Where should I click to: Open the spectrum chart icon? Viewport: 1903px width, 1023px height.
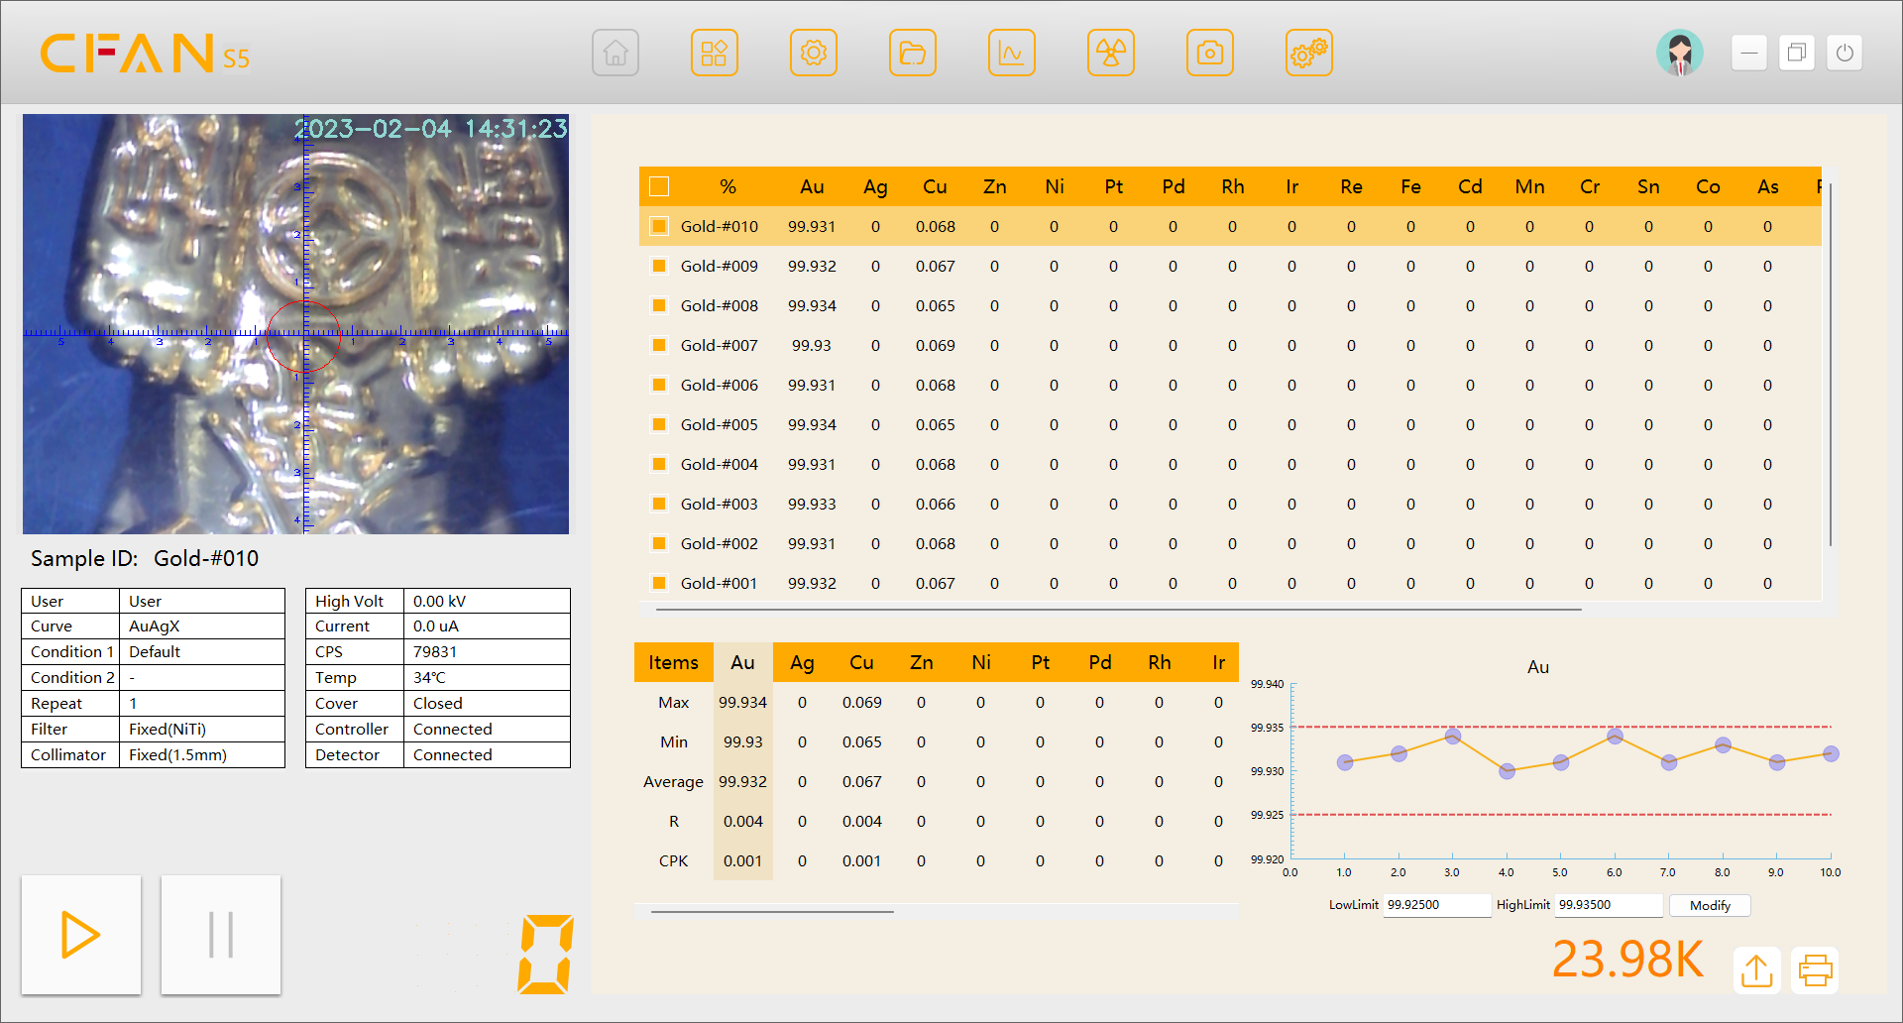point(1012,53)
